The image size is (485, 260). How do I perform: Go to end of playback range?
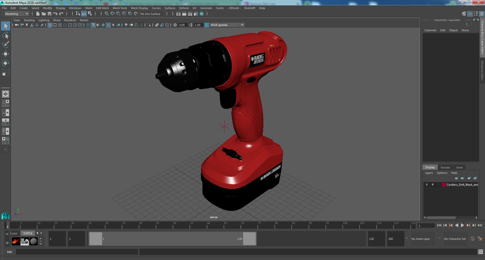480,225
